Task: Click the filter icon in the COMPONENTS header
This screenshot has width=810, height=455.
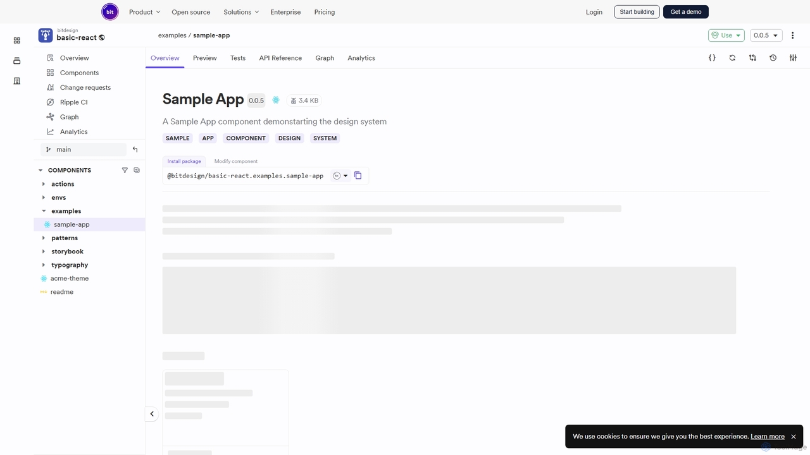Action: pyautogui.click(x=125, y=170)
